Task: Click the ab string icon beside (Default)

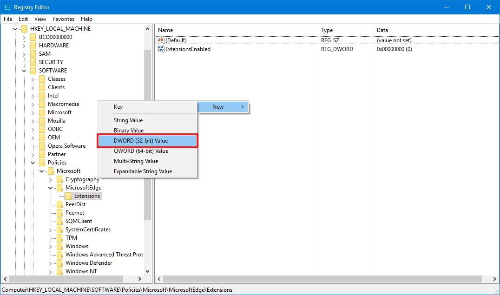Action: (160, 40)
